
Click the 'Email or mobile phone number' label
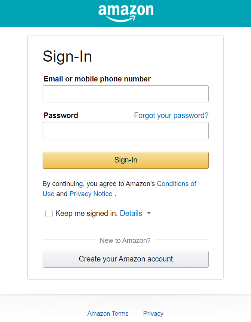click(x=97, y=79)
